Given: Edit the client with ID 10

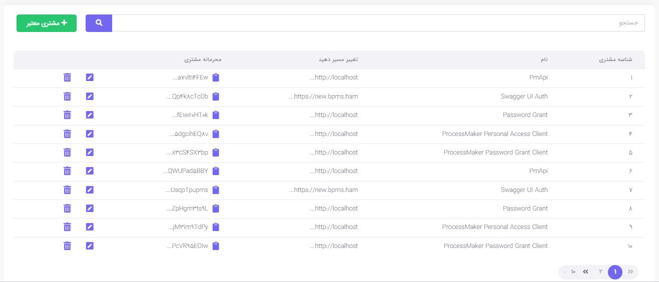Looking at the screenshot, I should [x=90, y=246].
